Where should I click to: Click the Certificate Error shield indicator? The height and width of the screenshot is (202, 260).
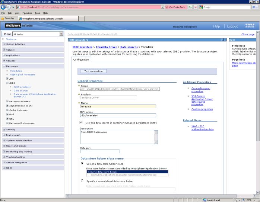[x=176, y=7]
